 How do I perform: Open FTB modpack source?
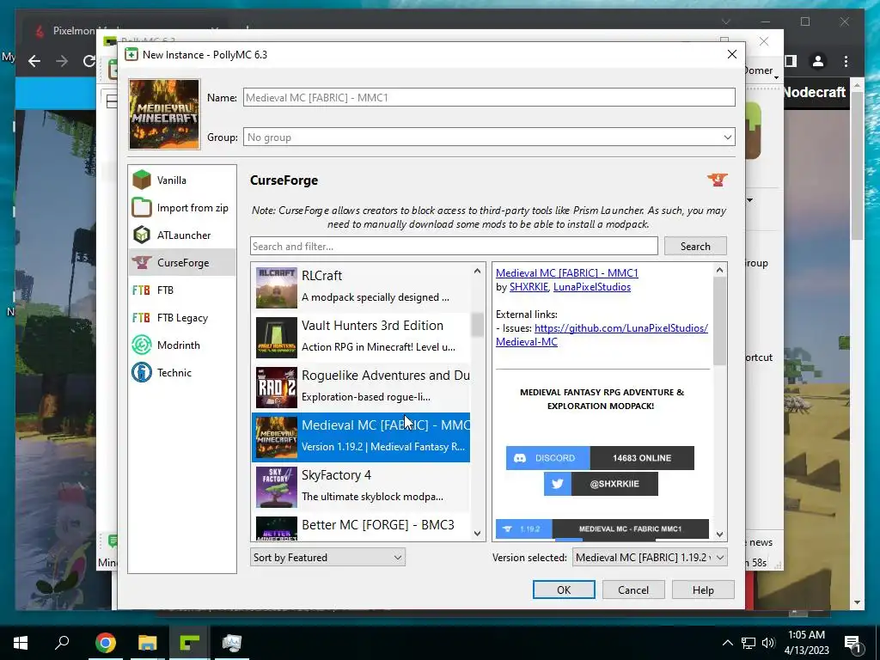pos(182,290)
